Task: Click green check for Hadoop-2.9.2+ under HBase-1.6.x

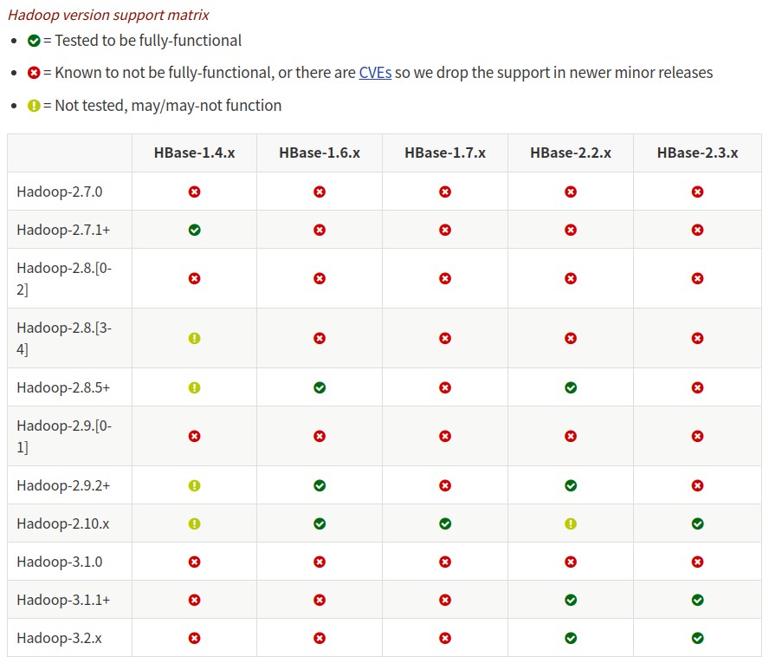Action: point(320,485)
